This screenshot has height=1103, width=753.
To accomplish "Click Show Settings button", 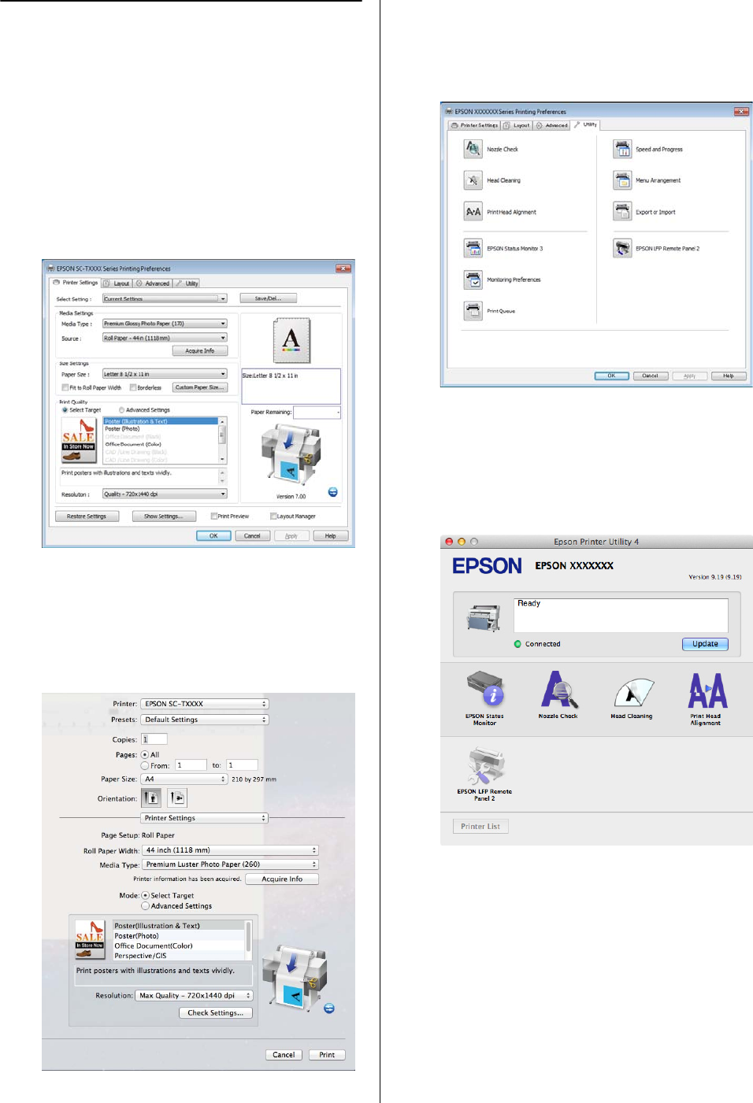I will 164,516.
